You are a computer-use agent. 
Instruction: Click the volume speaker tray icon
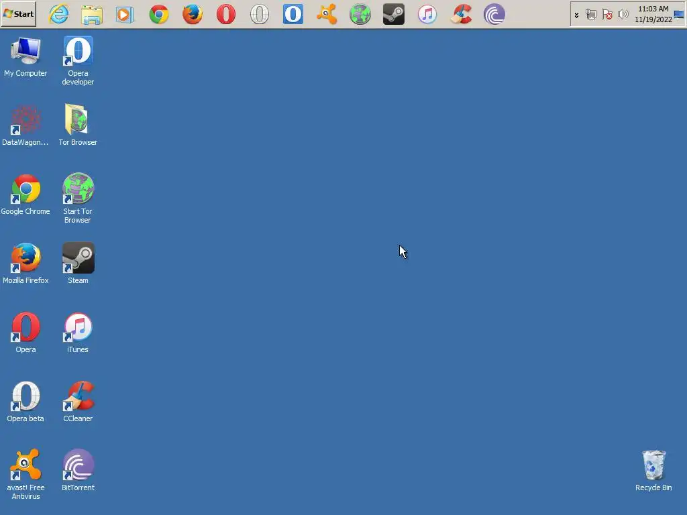(x=623, y=15)
